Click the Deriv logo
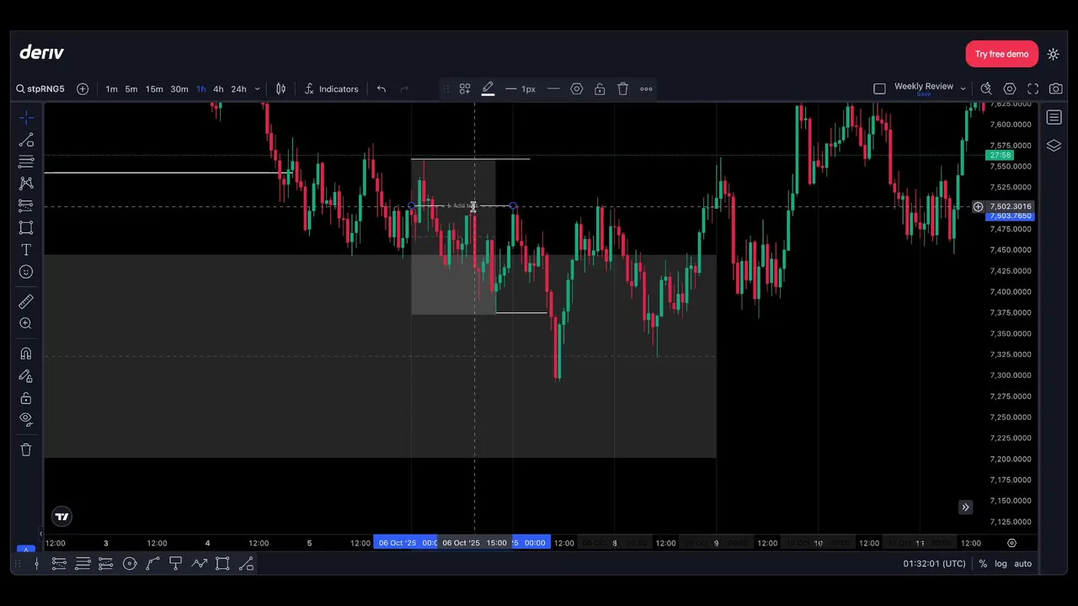The width and height of the screenshot is (1078, 606). point(41,52)
